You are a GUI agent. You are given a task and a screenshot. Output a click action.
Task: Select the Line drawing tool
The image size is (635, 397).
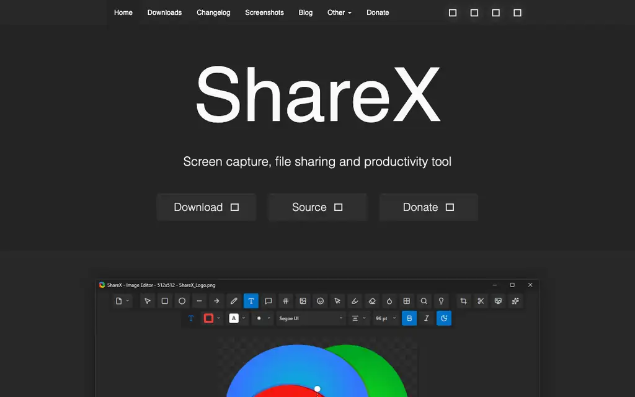[x=199, y=301]
